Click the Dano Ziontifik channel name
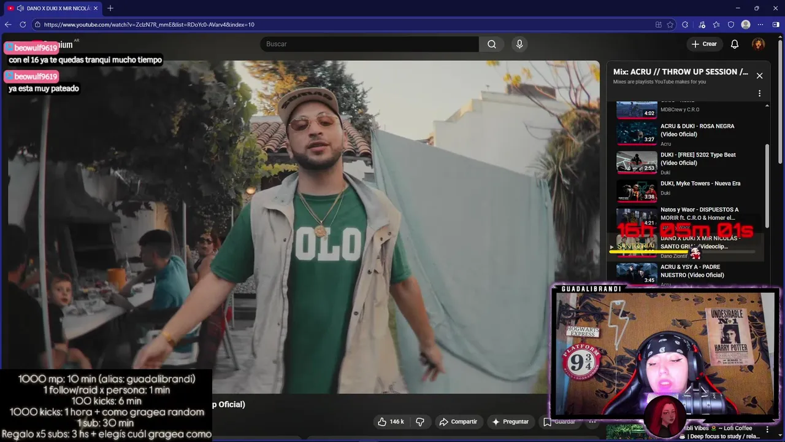Screen dimensions: 785x442 (x=674, y=256)
